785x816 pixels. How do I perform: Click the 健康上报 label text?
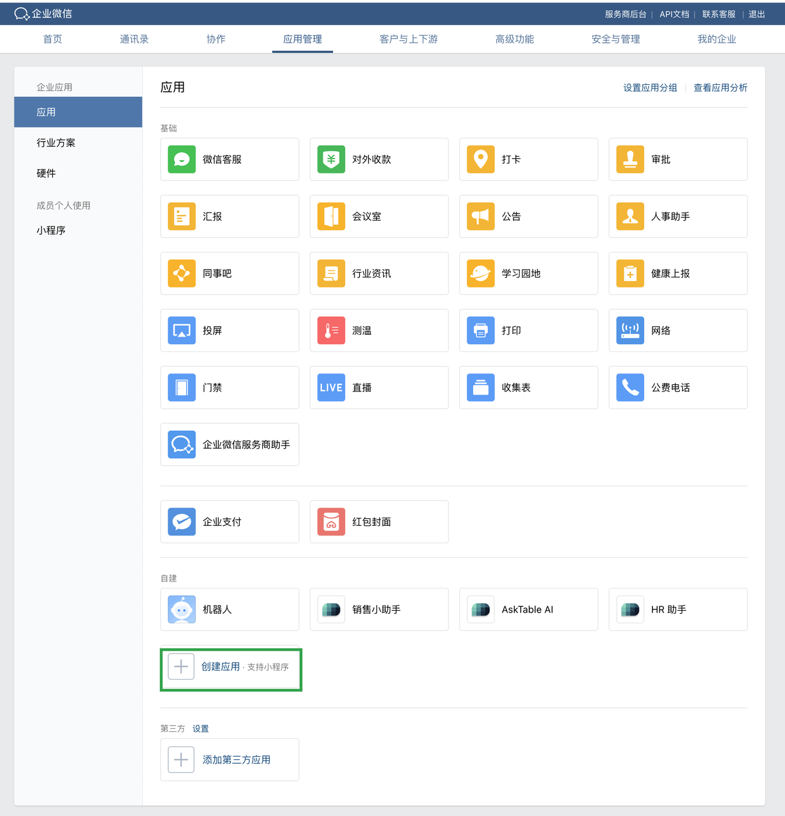pos(670,273)
